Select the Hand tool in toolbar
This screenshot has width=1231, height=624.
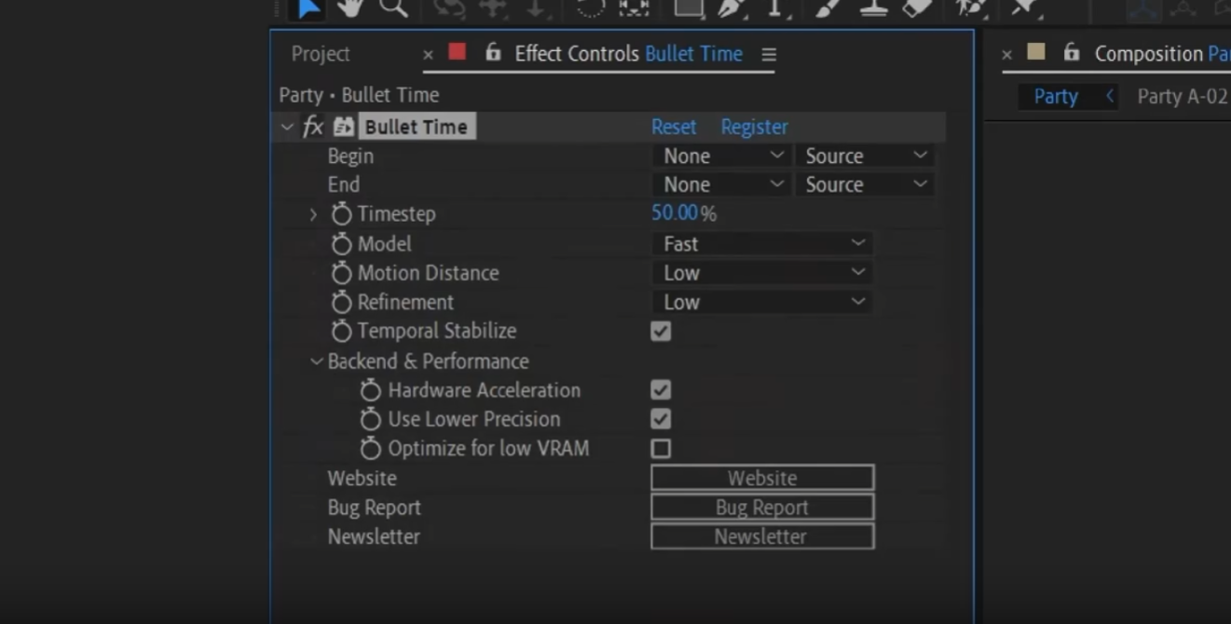(350, 7)
